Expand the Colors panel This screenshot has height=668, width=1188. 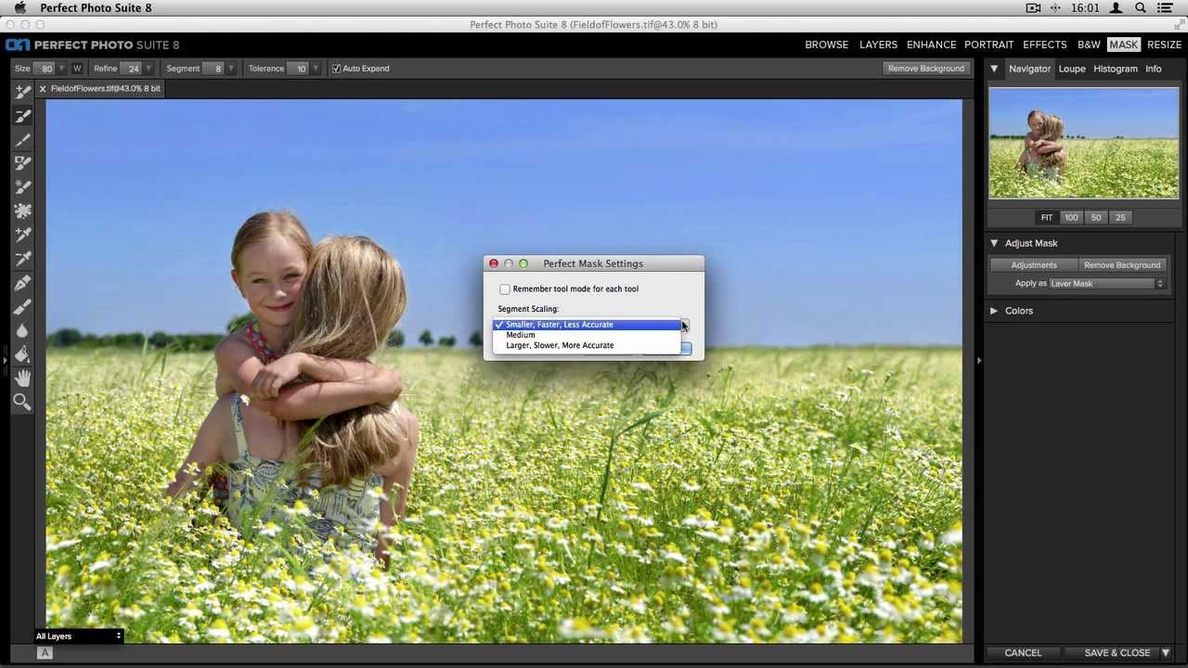(994, 311)
